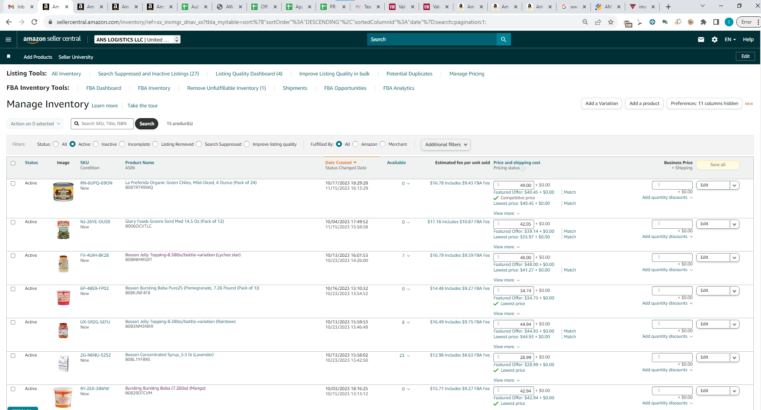Click the browser profile avatar icon

(729, 22)
